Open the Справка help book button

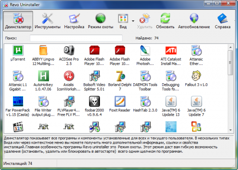pyautogui.click(x=222, y=21)
